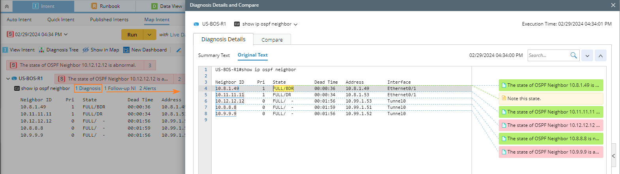Click the New Dashboard chart icon
The height and width of the screenshot is (174, 620).
click(x=126, y=50)
